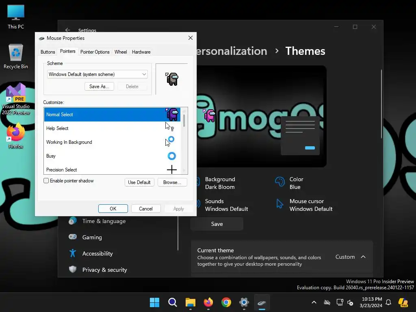
Task: Collapse the Current theme Custom section
Action: tap(363, 257)
